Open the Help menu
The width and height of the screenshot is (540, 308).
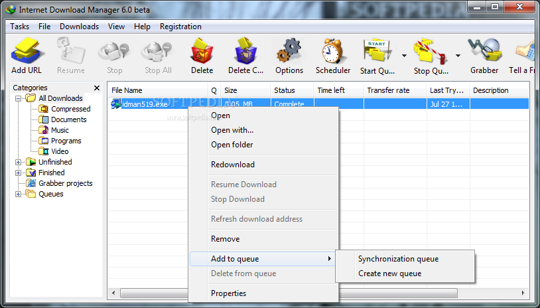coord(142,27)
